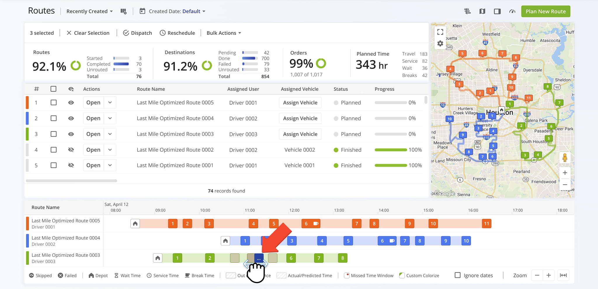Open the column settings icon next to Recently Created
The image size is (598, 289).
(124, 11)
